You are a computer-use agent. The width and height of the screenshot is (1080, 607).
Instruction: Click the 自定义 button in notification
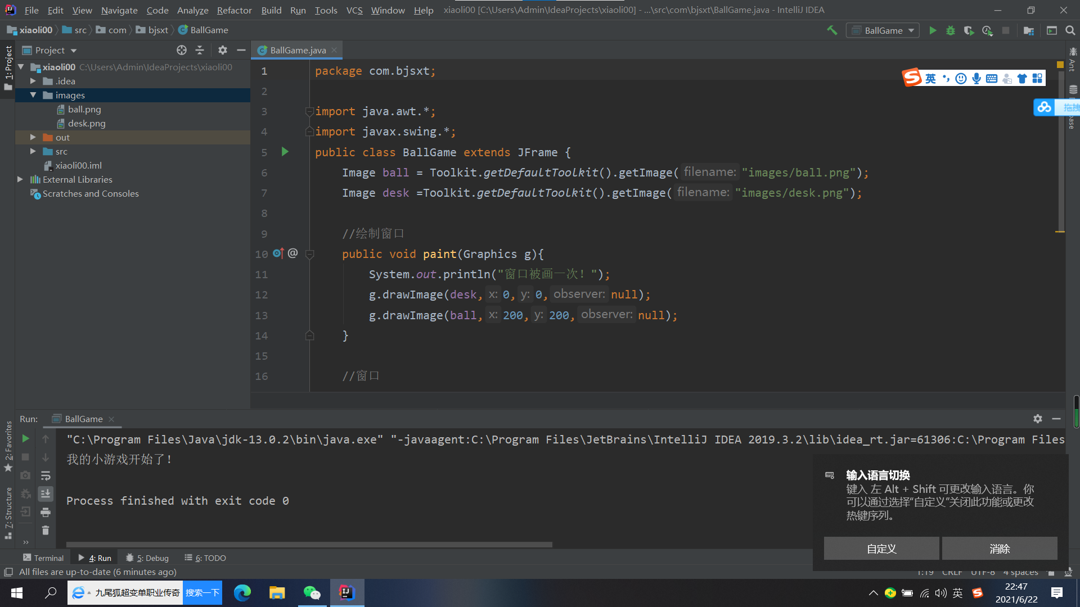881,548
